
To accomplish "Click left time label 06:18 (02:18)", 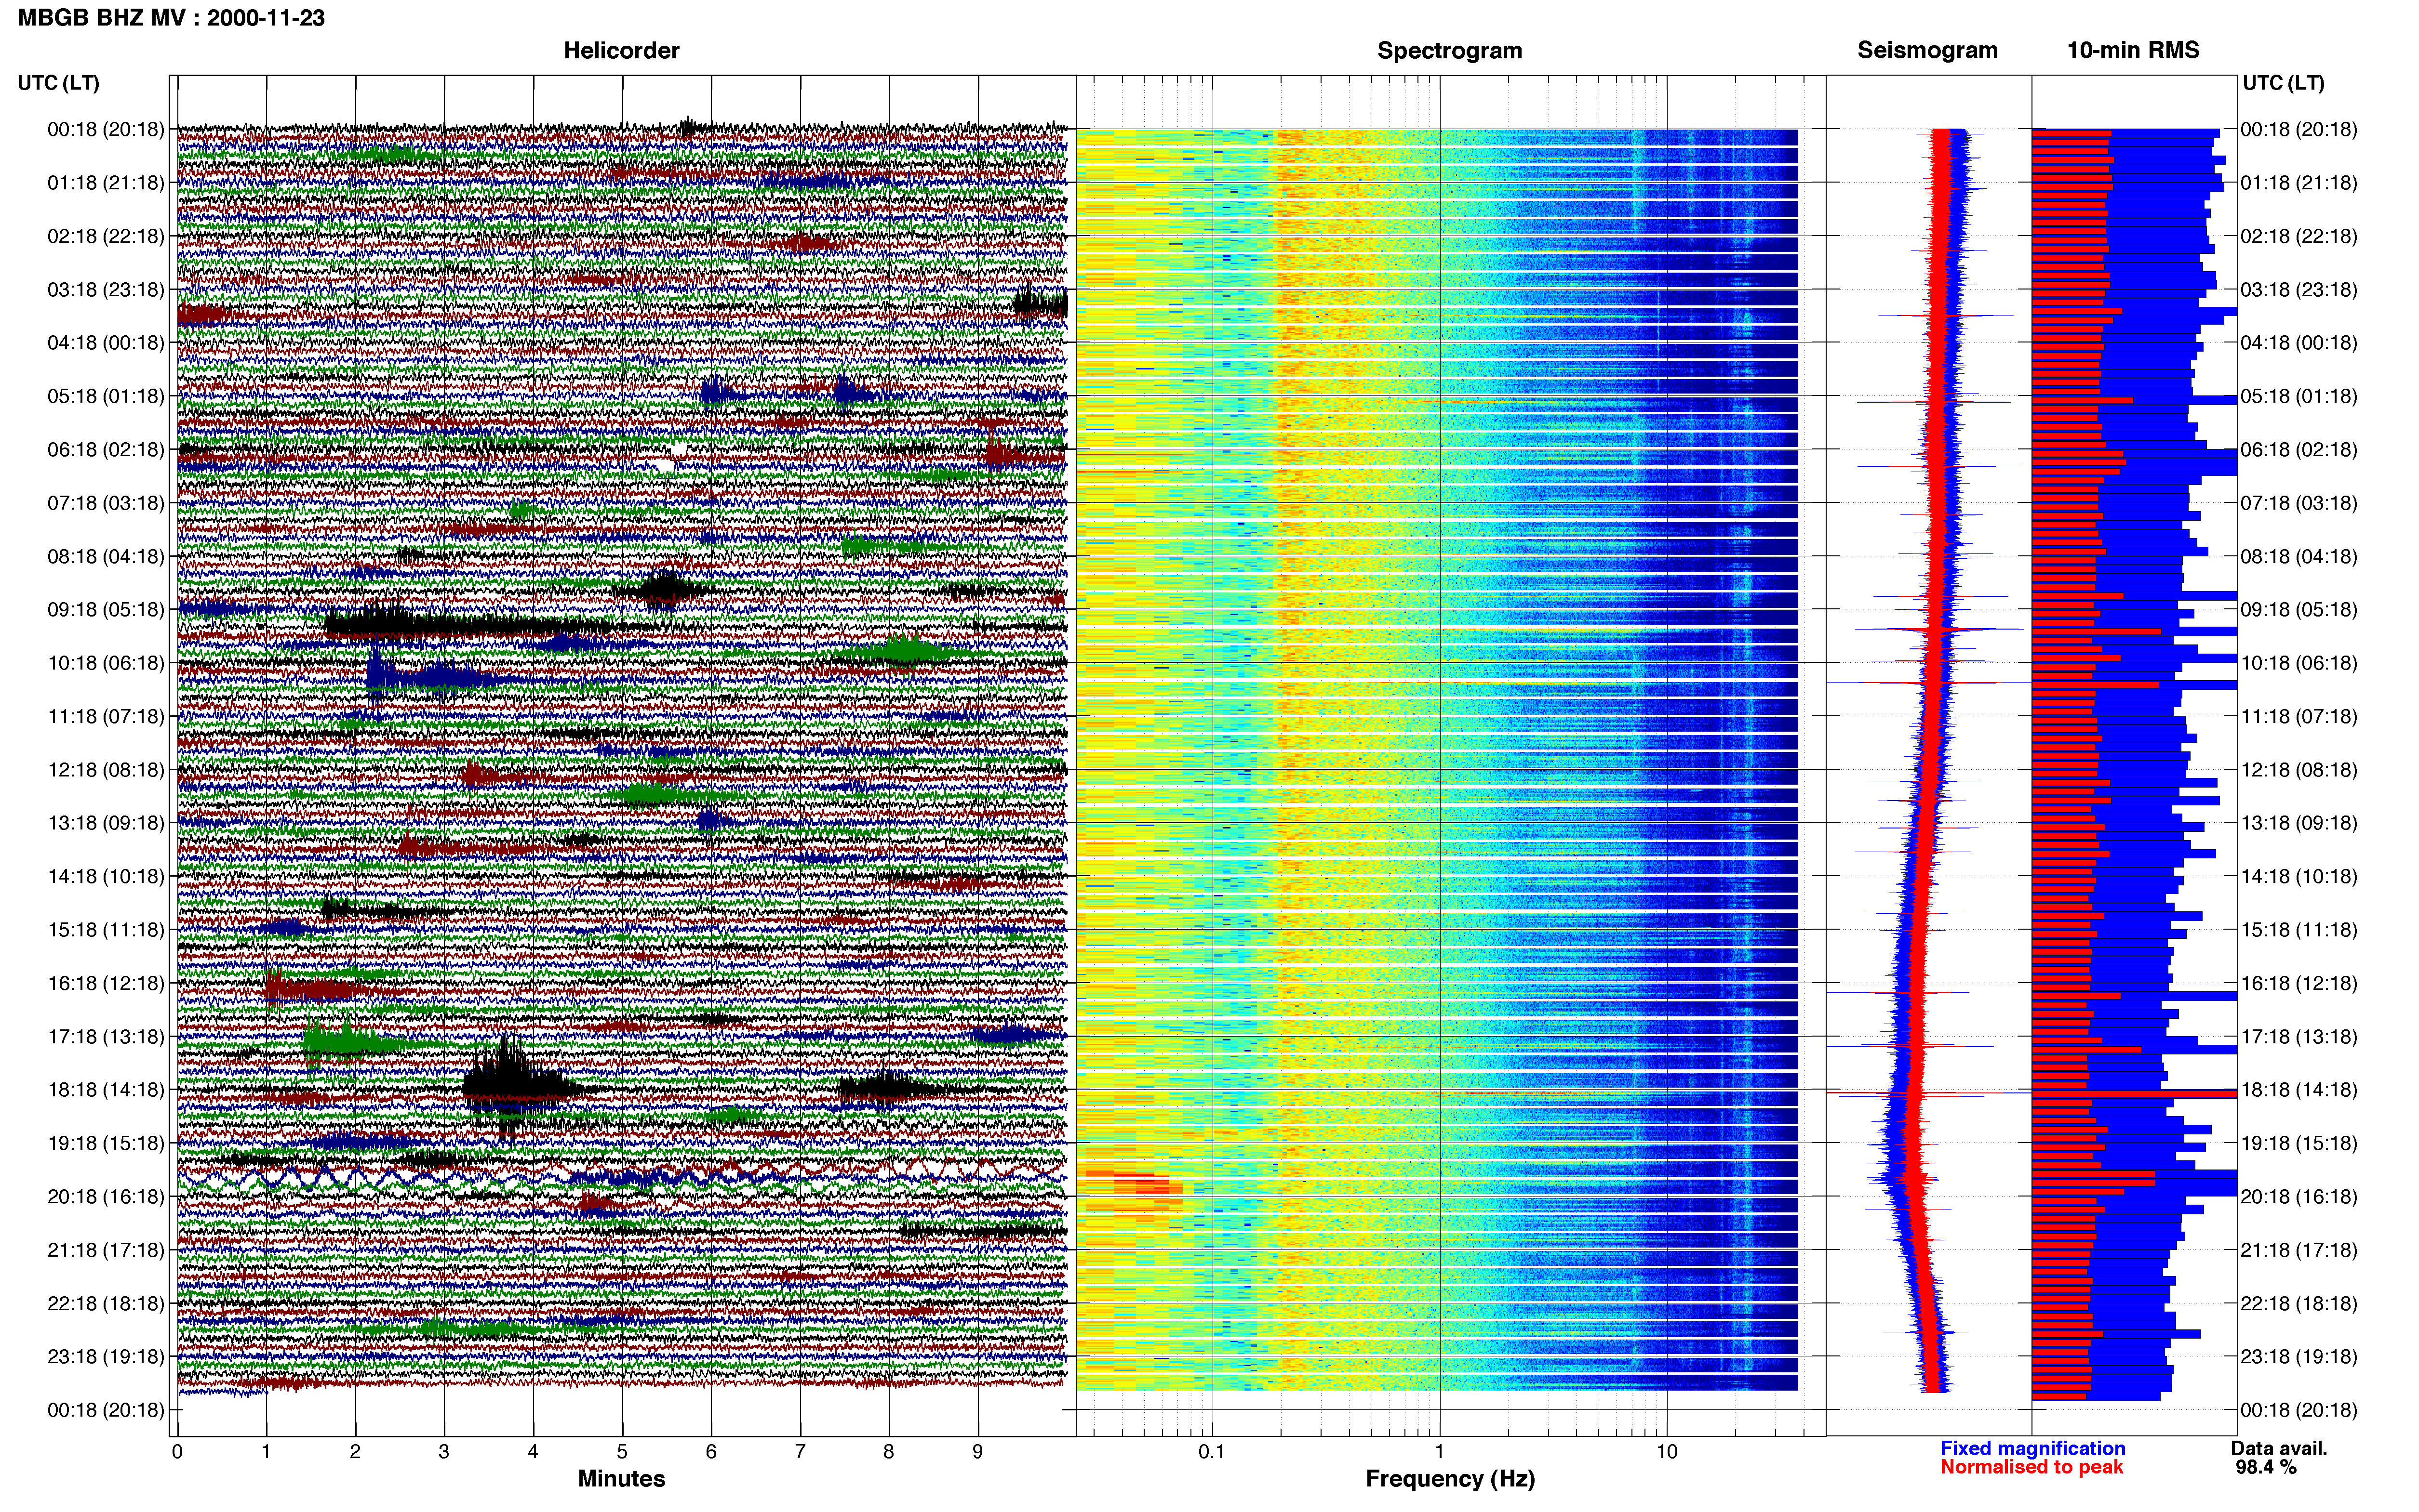I will click(x=106, y=450).
